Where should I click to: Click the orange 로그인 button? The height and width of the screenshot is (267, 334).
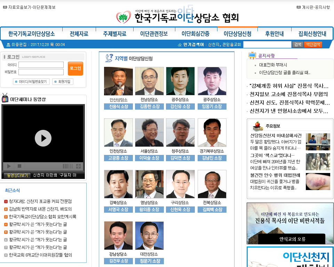75,68
